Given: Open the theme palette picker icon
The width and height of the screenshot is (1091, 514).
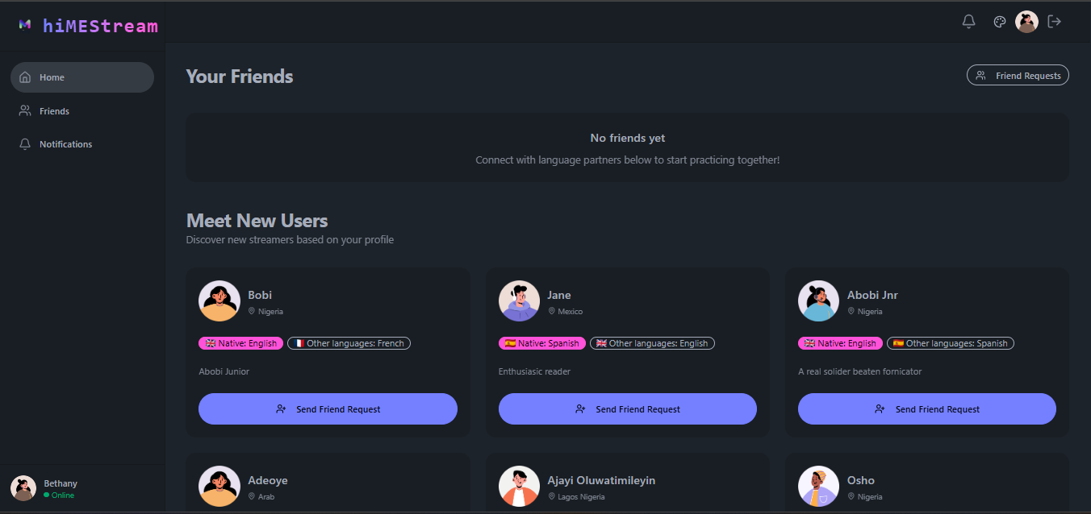Looking at the screenshot, I should point(1000,22).
